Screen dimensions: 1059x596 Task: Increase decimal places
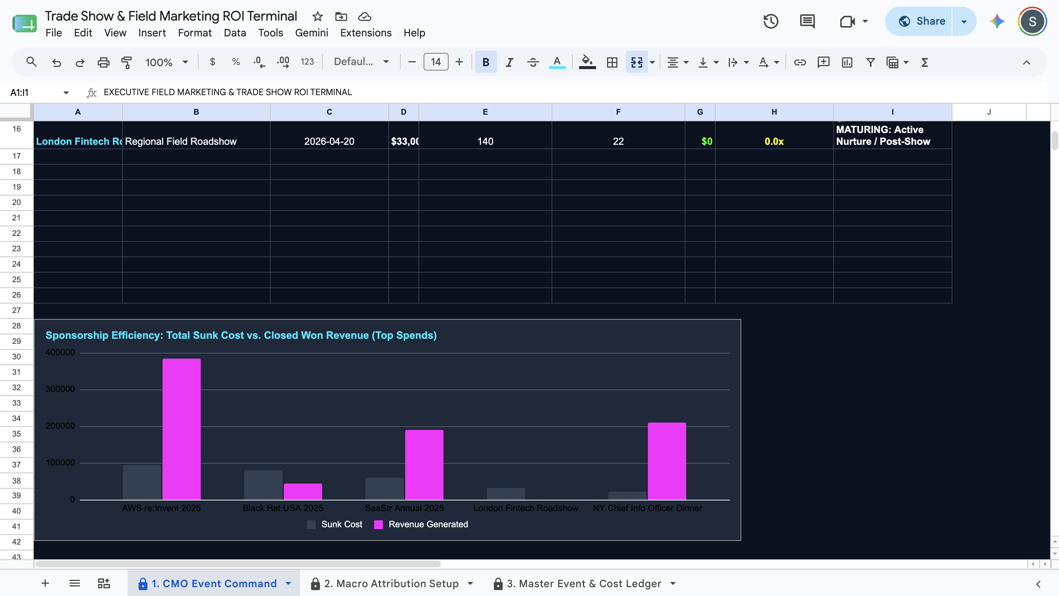point(283,62)
